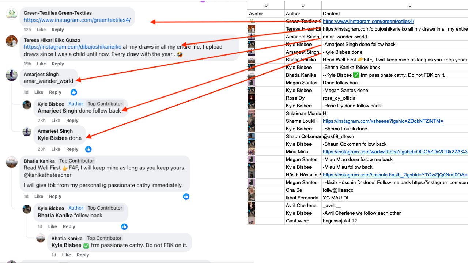Select column D header in spreadsheet
This screenshot has height=263, width=468.
point(303,5)
